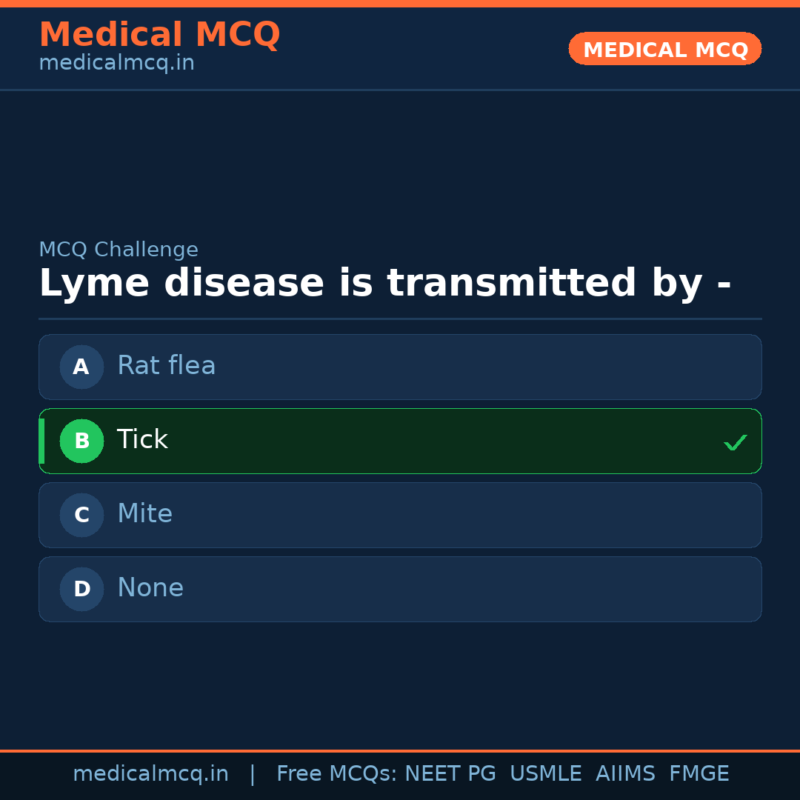Click the USMLE label in the footer
Image resolution: width=800 pixels, height=800 pixels.
pos(545,774)
